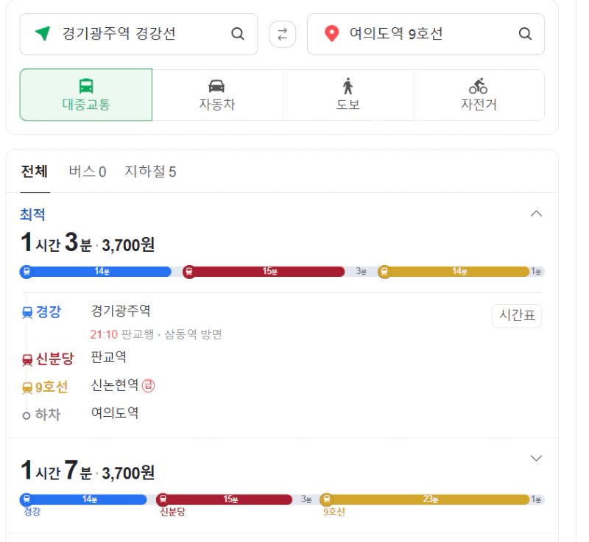
Task: Select the 자전거 bicycle mode
Action: pyautogui.click(x=479, y=95)
